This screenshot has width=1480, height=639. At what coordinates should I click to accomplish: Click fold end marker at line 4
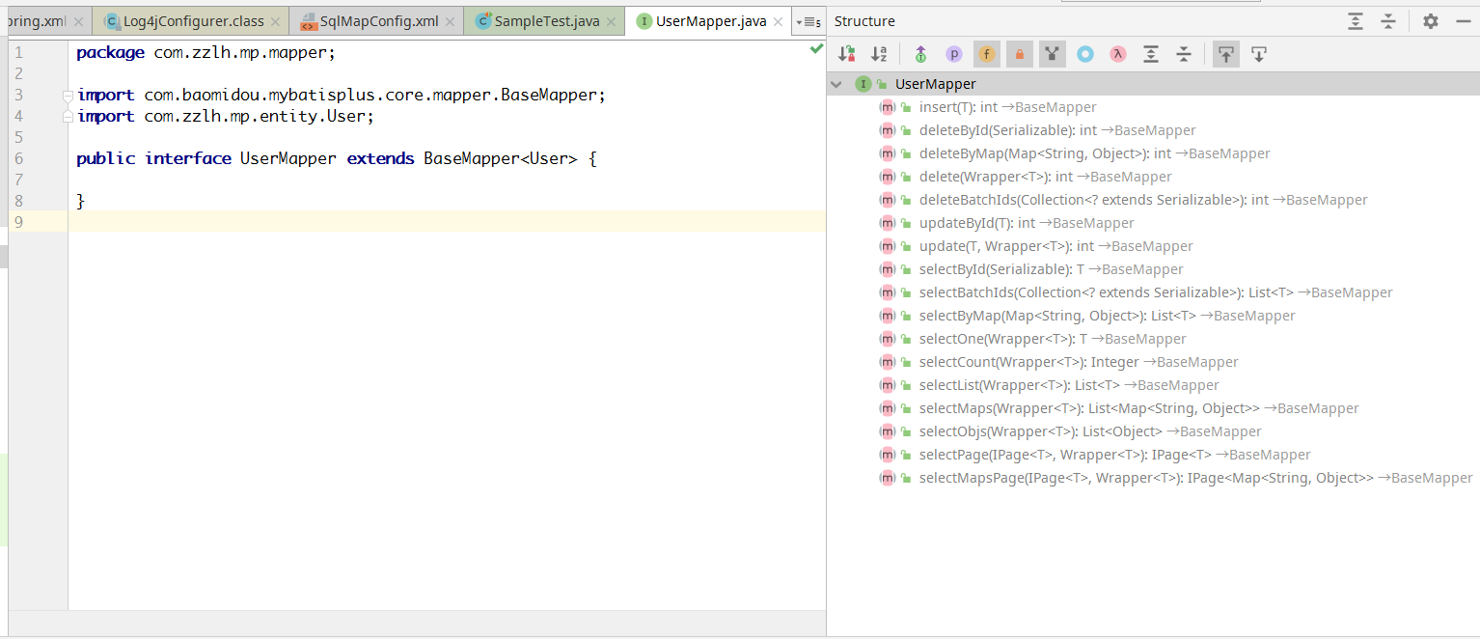pyautogui.click(x=68, y=117)
